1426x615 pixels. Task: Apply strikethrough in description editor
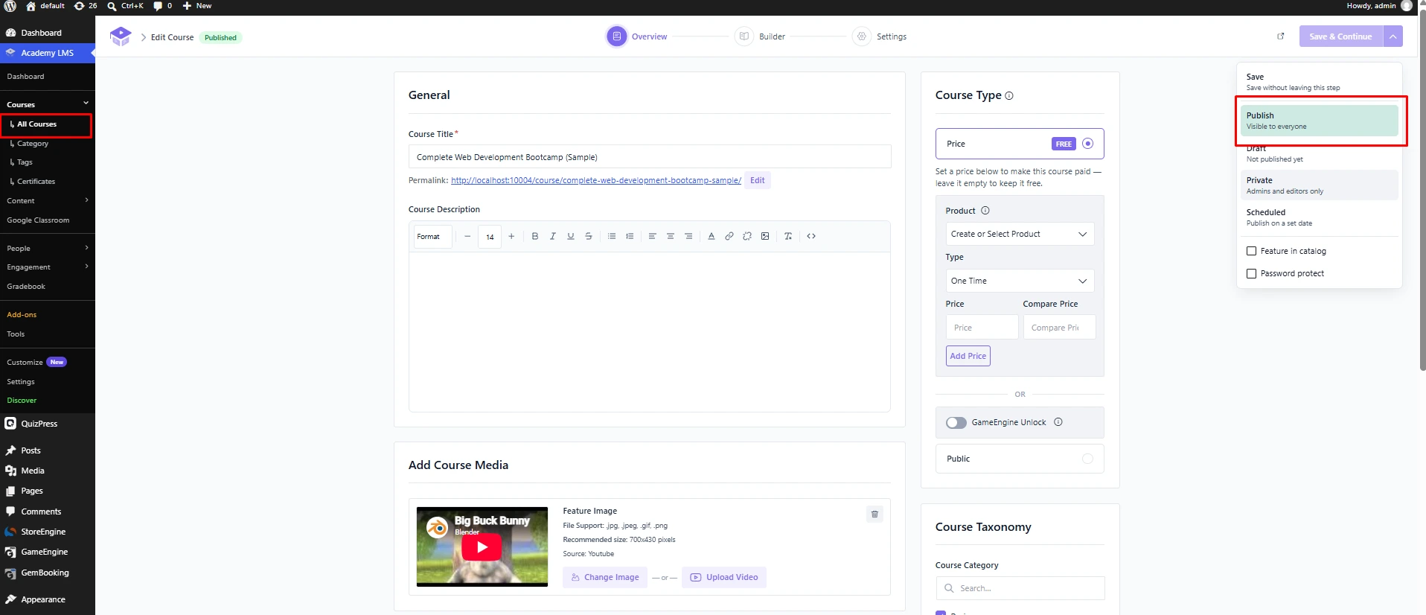click(x=589, y=236)
